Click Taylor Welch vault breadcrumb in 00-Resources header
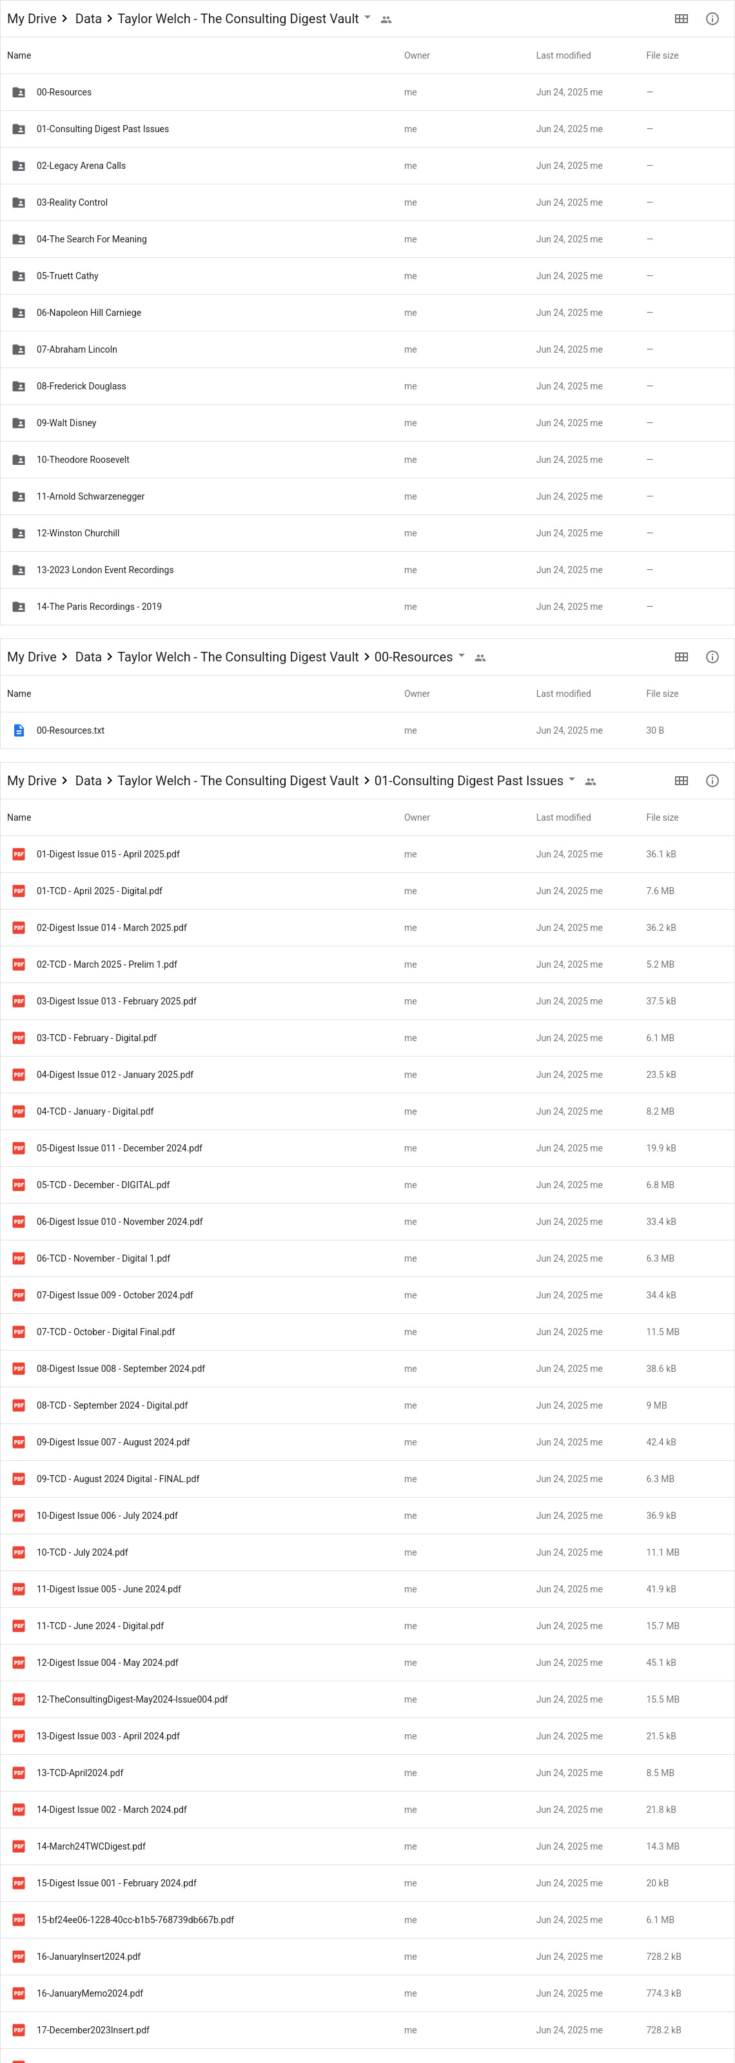735x2063 pixels. point(238,657)
